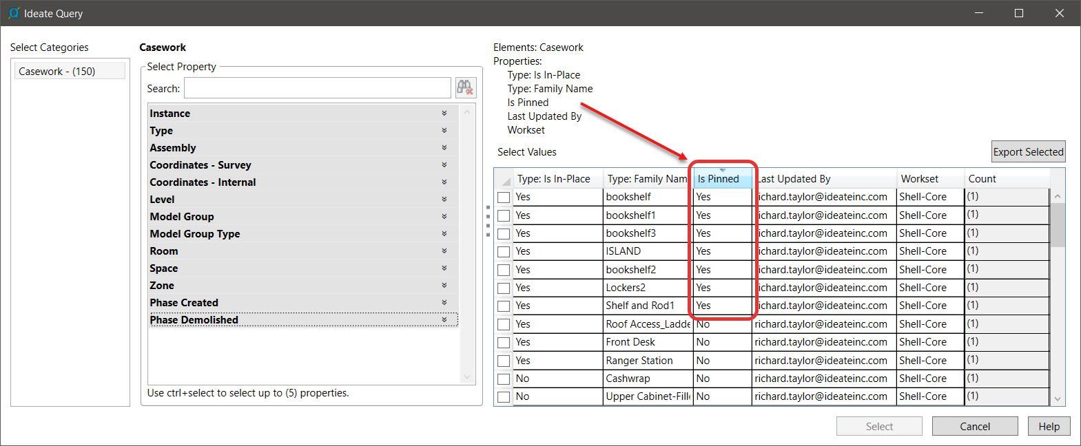Click the Ranger Station family name cell
Image resolution: width=1081 pixels, height=446 pixels.
[648, 361]
